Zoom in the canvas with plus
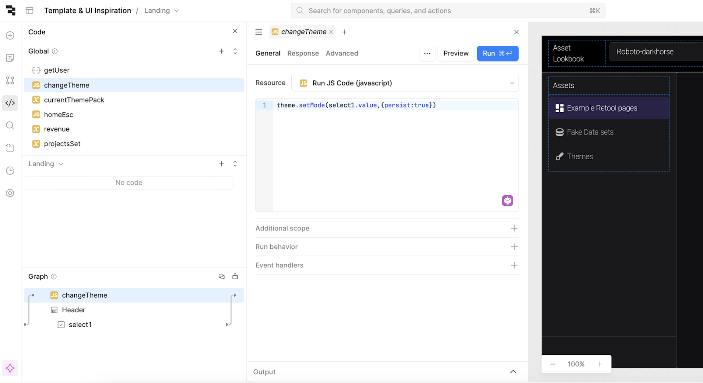This screenshot has width=703, height=383. pos(599,364)
